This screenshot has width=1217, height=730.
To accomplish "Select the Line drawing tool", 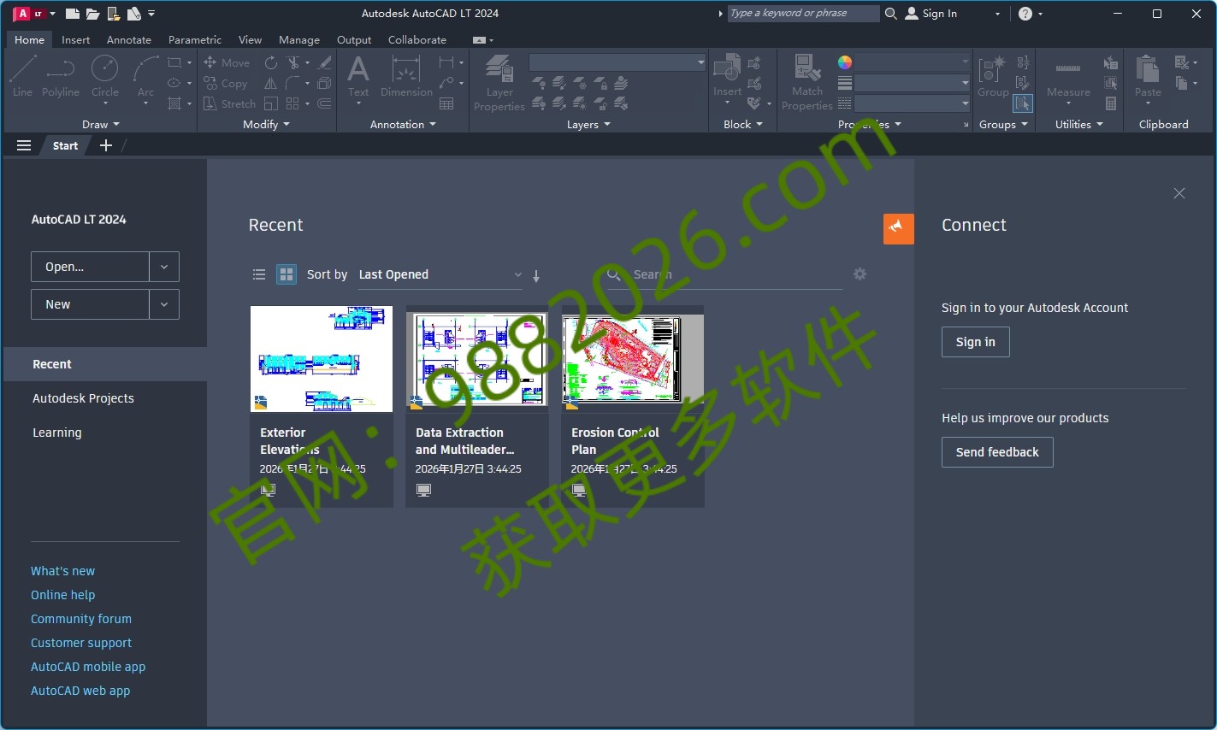I will point(22,76).
